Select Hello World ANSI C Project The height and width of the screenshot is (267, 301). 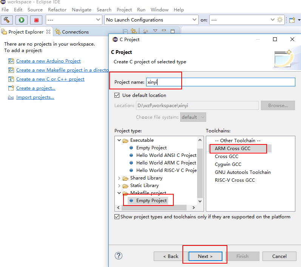pyautogui.click(x=166, y=155)
